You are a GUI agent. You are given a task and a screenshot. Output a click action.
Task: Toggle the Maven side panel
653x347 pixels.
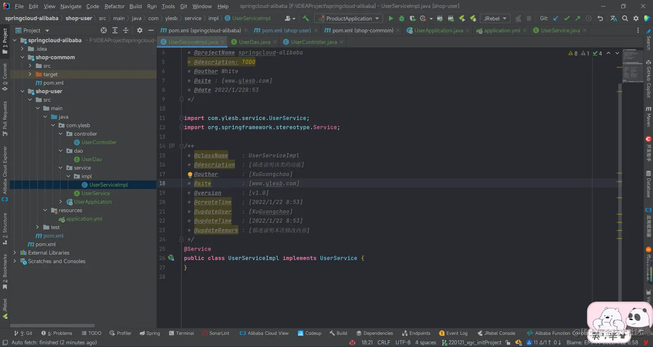click(x=648, y=115)
